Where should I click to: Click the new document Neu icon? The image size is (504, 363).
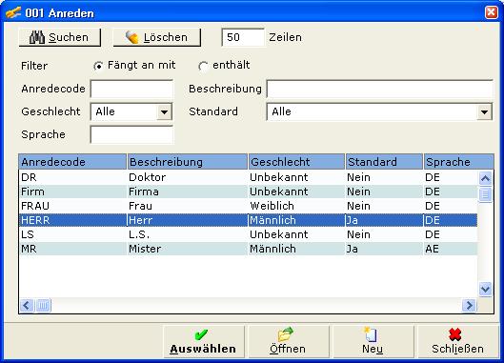[371, 334]
